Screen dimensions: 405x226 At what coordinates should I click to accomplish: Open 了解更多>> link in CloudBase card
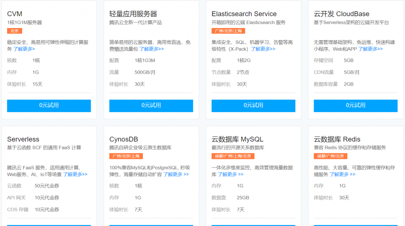[370, 49]
